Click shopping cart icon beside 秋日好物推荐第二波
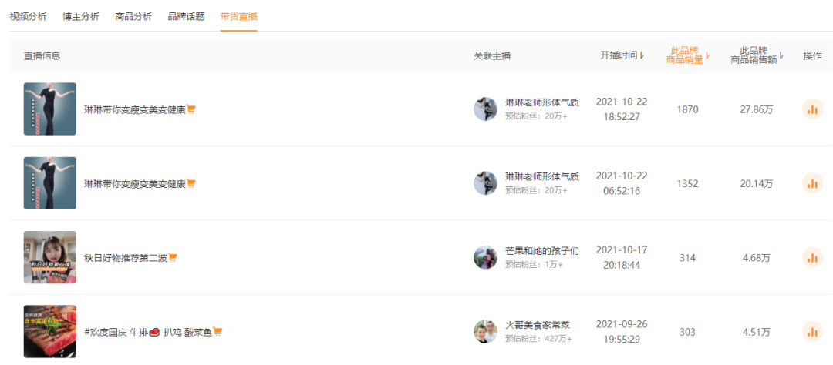Screen dimensions: 833x365 click(x=174, y=258)
